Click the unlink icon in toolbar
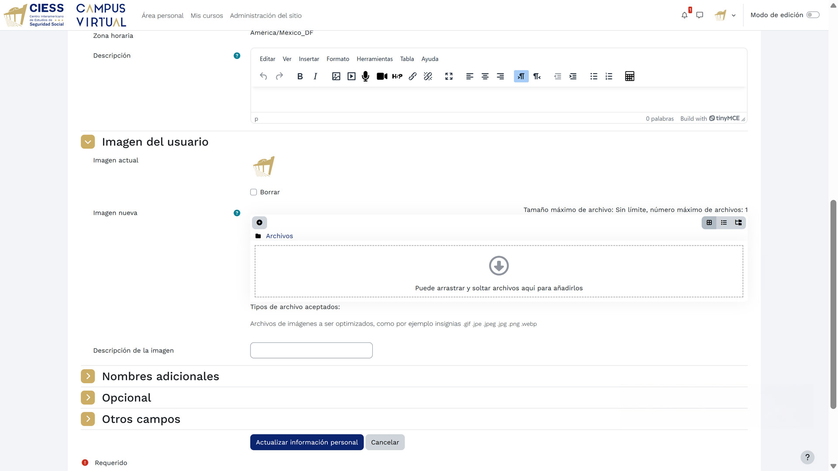This screenshot has height=471, width=838. [x=428, y=76]
